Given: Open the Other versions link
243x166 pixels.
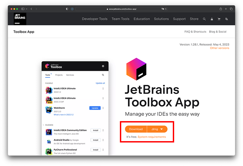Looking at the screenshot, I should (x=220, y=48).
